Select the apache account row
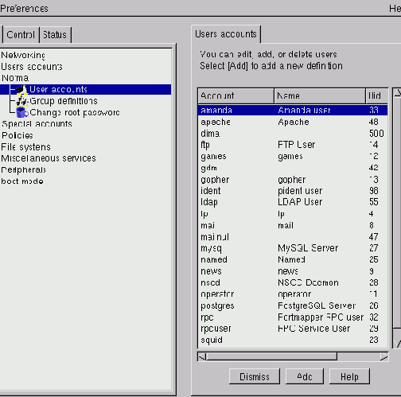The width and height of the screenshot is (401, 397). pos(293,122)
